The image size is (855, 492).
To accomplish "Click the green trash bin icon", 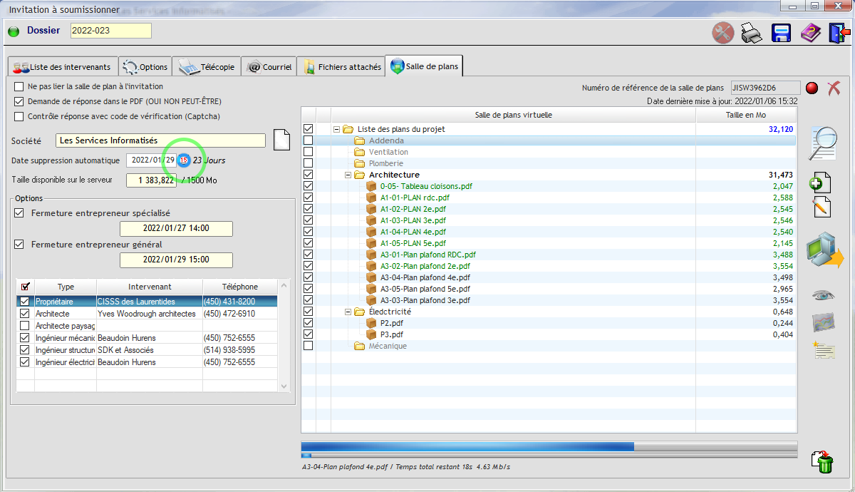I will tap(824, 461).
